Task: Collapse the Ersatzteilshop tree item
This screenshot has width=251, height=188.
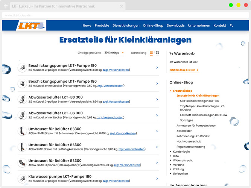Action: 170,91
